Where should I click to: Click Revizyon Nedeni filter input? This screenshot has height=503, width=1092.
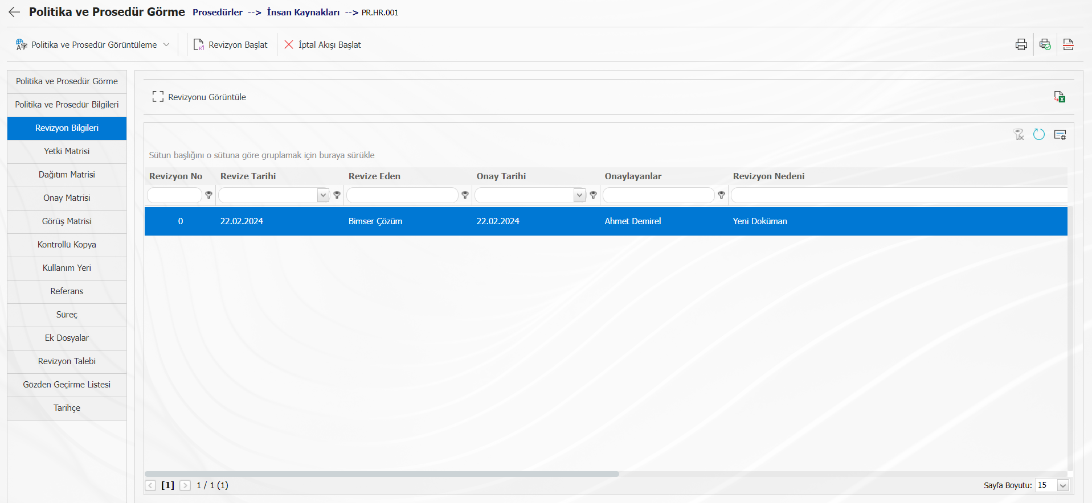point(899,195)
